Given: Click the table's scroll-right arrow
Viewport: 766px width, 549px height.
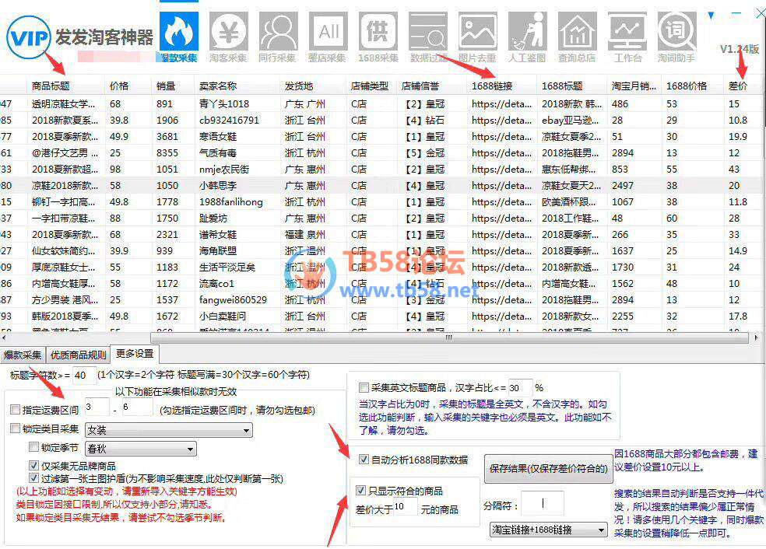Looking at the screenshot, I should point(756,337).
